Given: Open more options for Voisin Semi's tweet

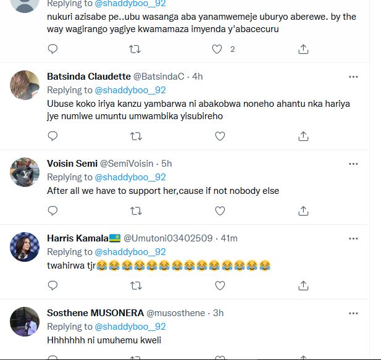Looking at the screenshot, I should coord(353,164).
